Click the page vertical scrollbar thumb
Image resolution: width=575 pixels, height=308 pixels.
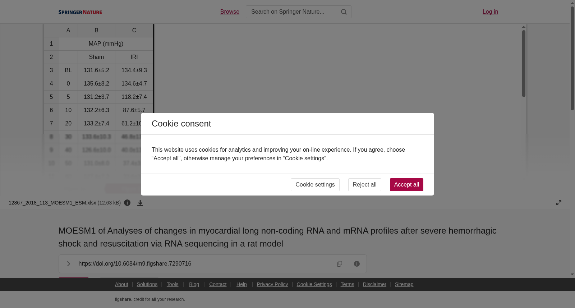click(572, 58)
